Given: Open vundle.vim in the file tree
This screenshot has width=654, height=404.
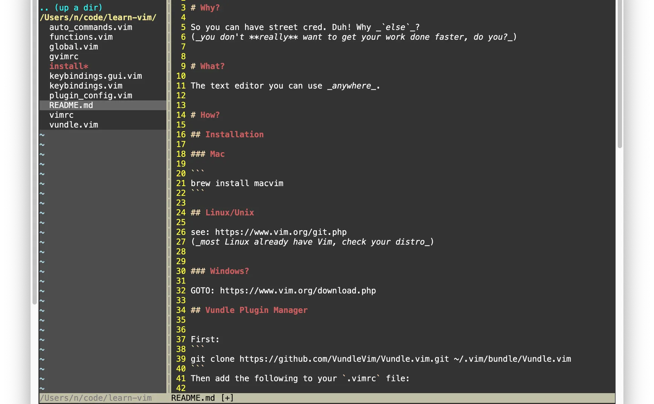Looking at the screenshot, I should click(x=73, y=125).
